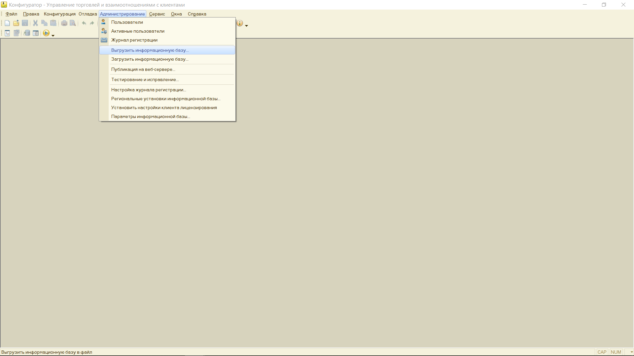Select Публикация на веб-сервере

167,69
